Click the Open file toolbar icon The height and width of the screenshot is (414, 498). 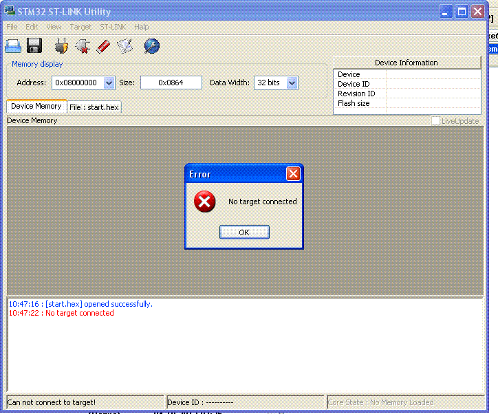13,46
